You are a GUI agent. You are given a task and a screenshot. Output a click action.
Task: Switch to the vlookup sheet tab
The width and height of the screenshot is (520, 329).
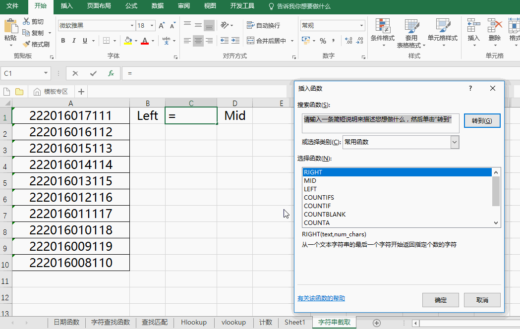(x=233, y=322)
